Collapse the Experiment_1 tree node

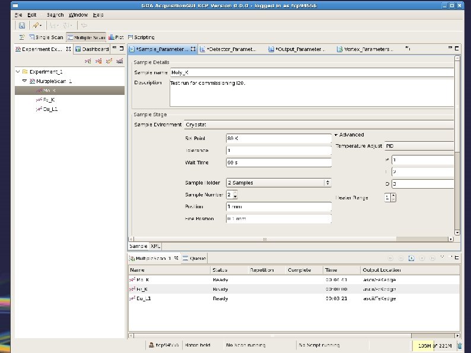coord(18,71)
